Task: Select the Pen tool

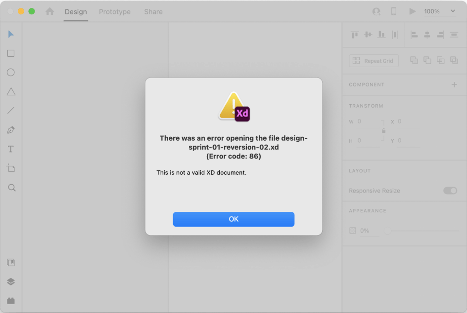Action: (x=11, y=130)
